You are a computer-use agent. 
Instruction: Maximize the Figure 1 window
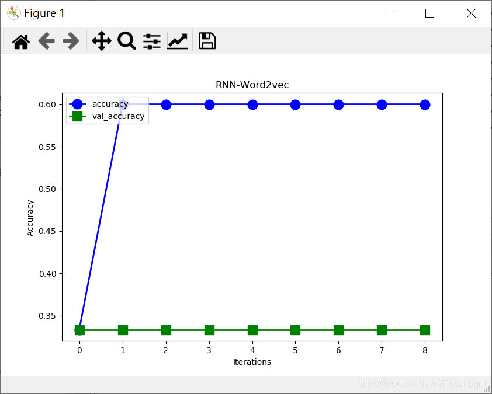point(429,13)
